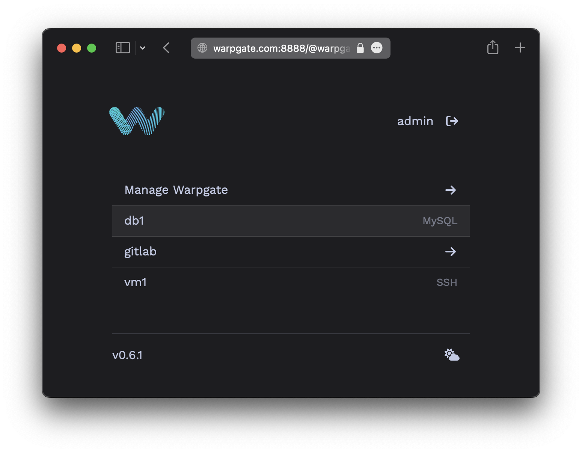Close the window with red button
The image size is (582, 453).
(x=62, y=48)
